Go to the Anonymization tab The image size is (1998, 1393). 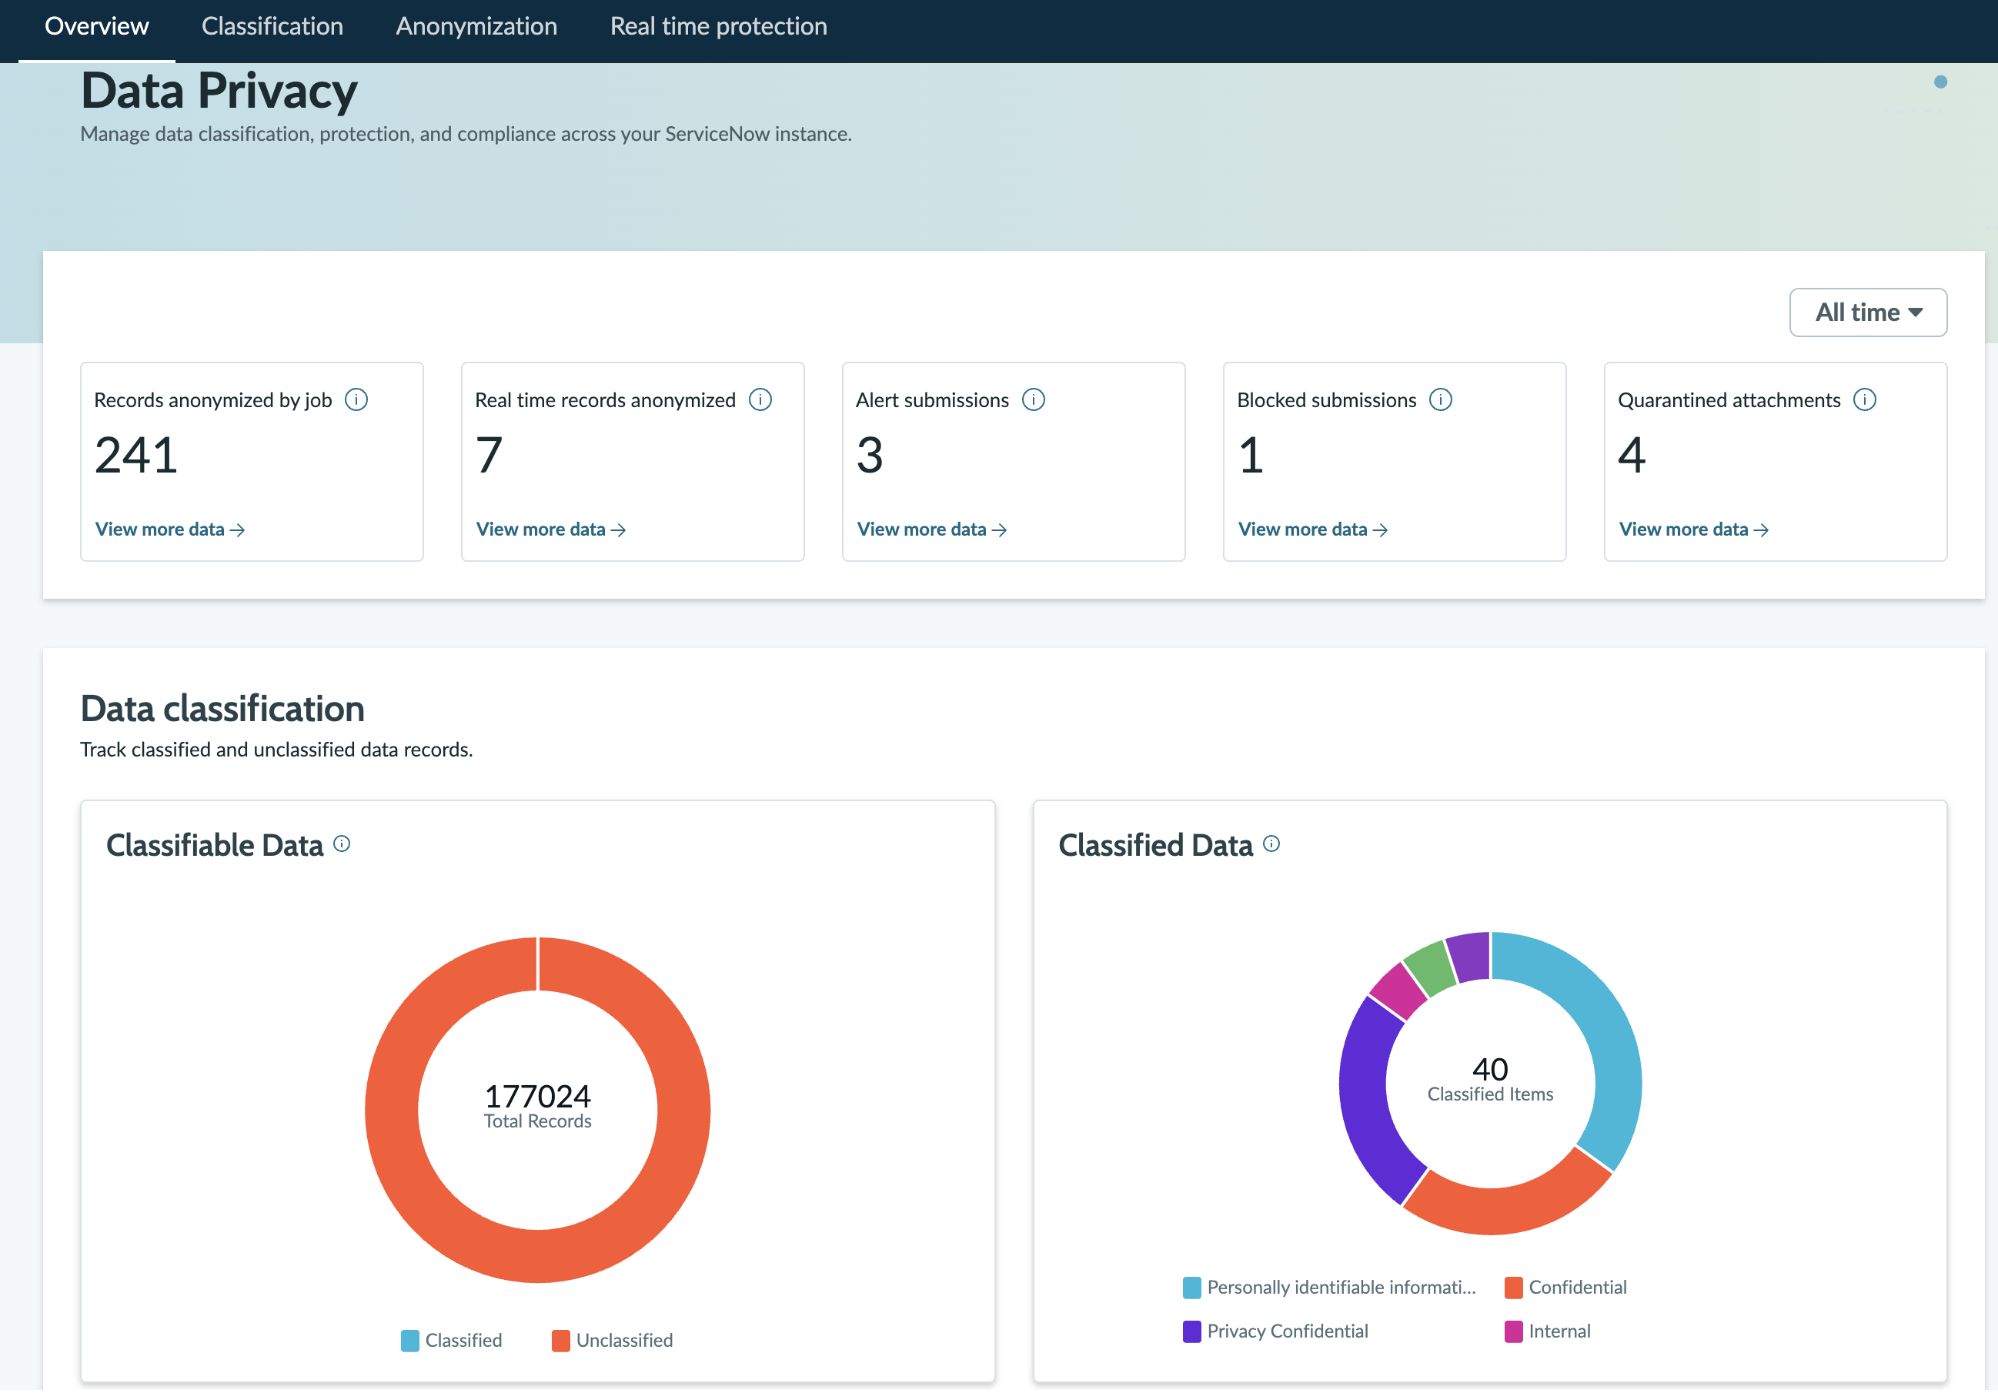[x=476, y=26]
